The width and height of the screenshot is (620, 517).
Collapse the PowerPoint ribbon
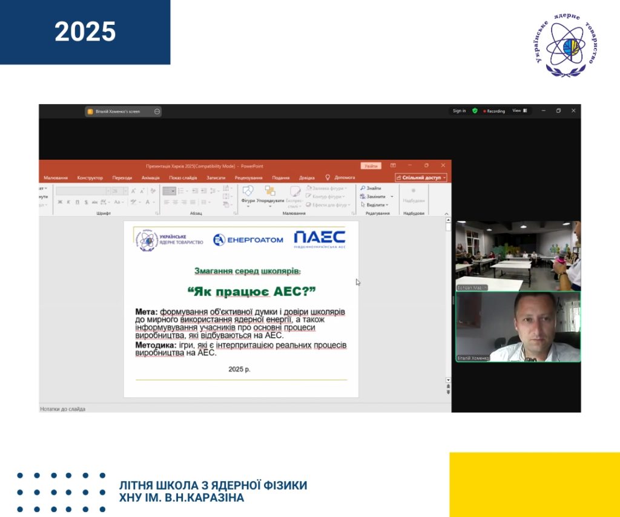click(x=447, y=214)
